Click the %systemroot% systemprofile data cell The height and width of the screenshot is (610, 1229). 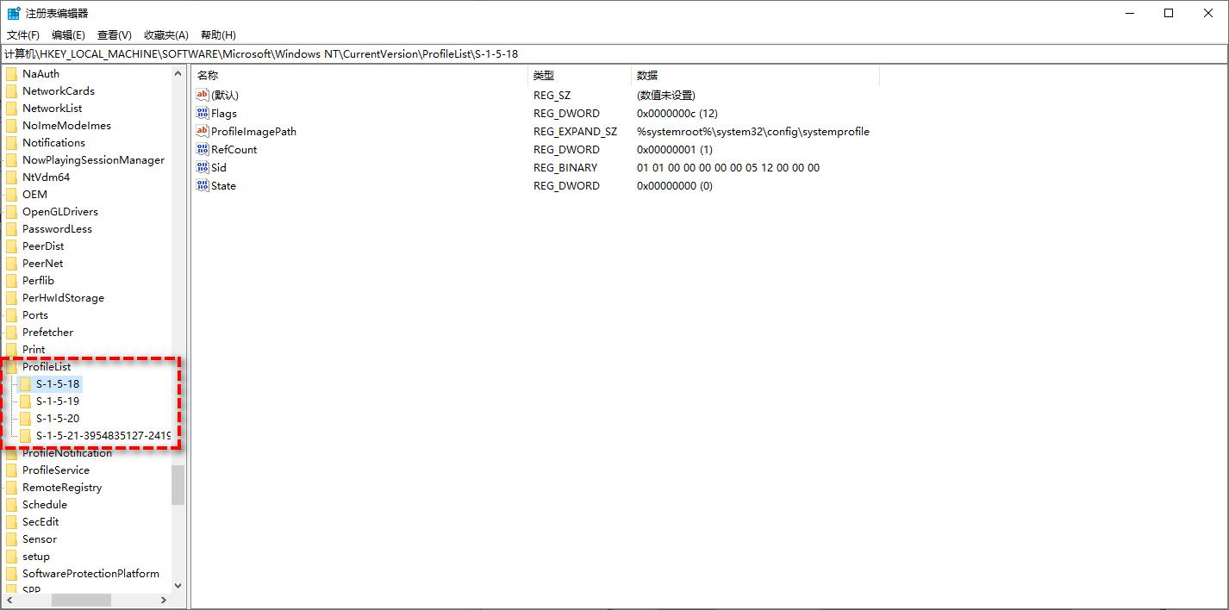[753, 132]
